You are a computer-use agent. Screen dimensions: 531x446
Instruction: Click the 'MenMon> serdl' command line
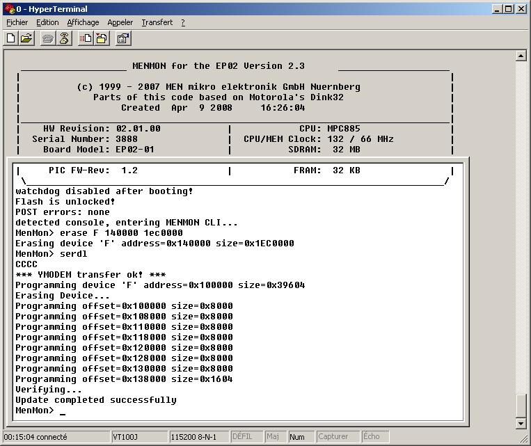51,254
